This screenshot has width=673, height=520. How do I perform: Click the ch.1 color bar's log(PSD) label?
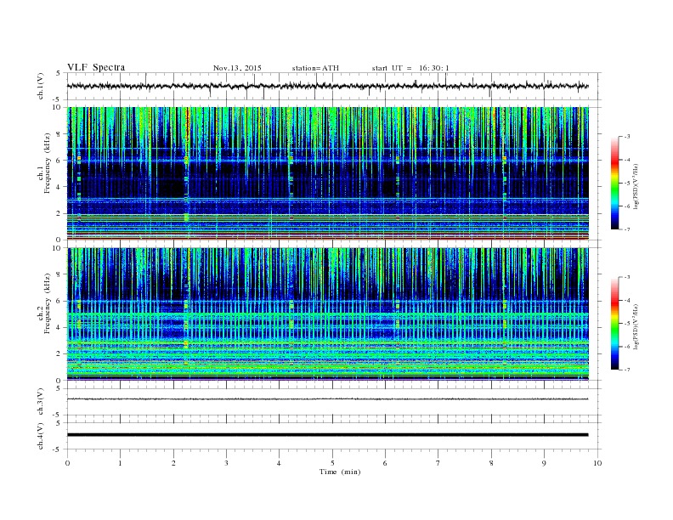tap(636, 187)
